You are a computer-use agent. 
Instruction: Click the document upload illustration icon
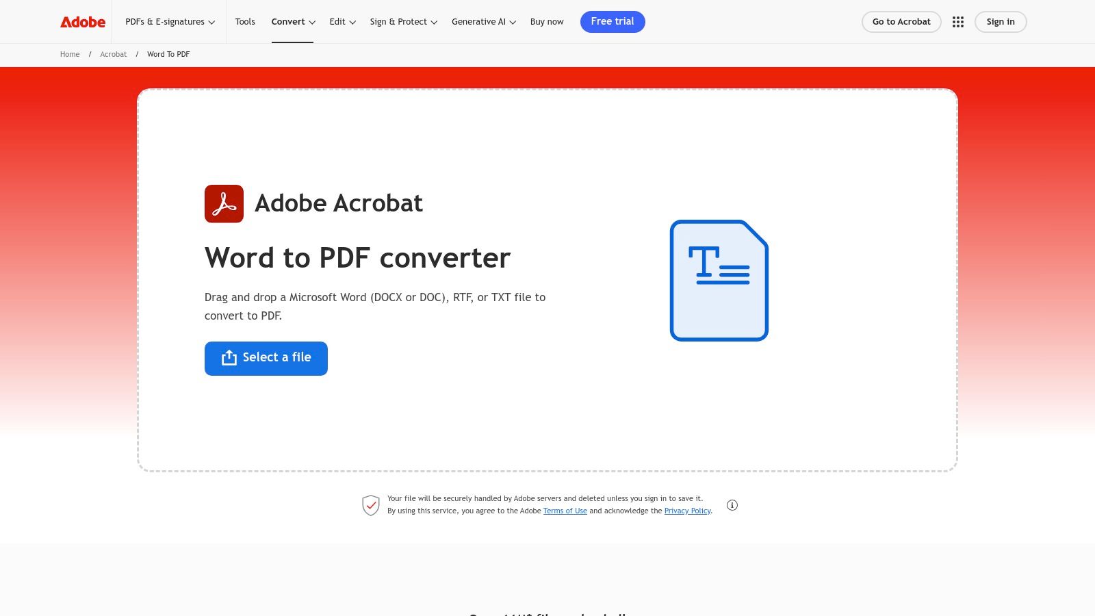tap(719, 280)
